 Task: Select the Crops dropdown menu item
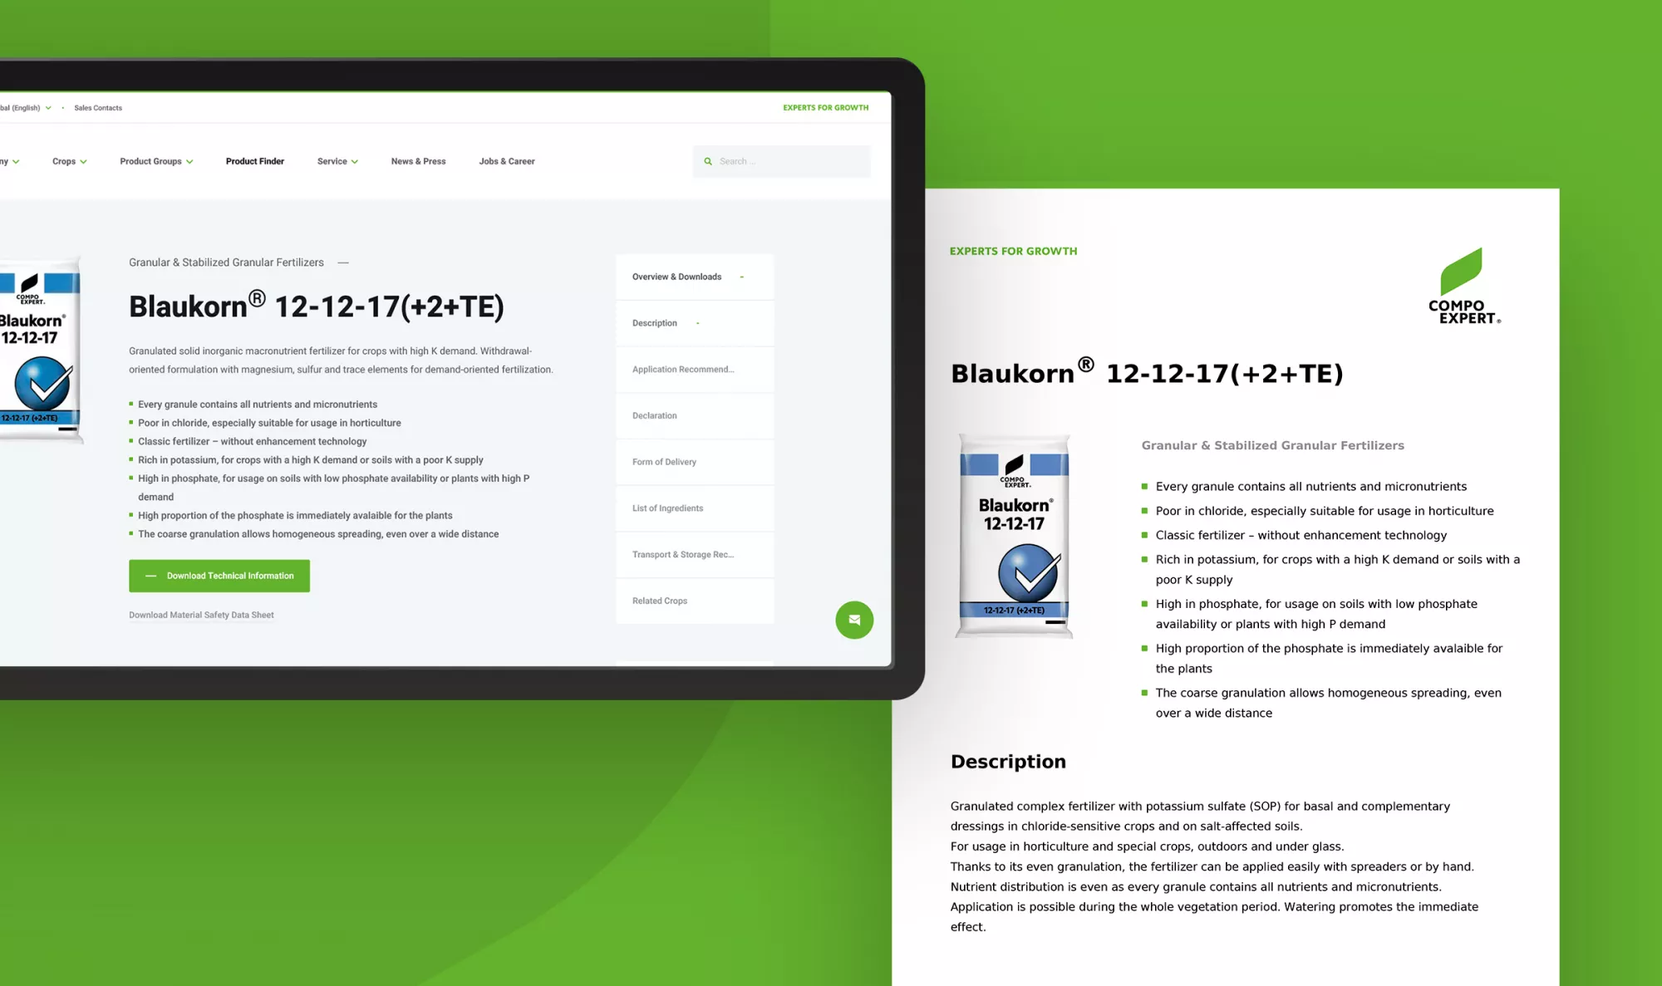[69, 161]
